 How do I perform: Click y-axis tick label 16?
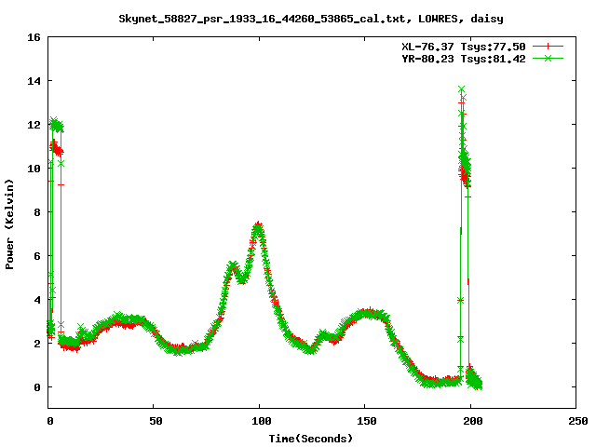point(34,37)
